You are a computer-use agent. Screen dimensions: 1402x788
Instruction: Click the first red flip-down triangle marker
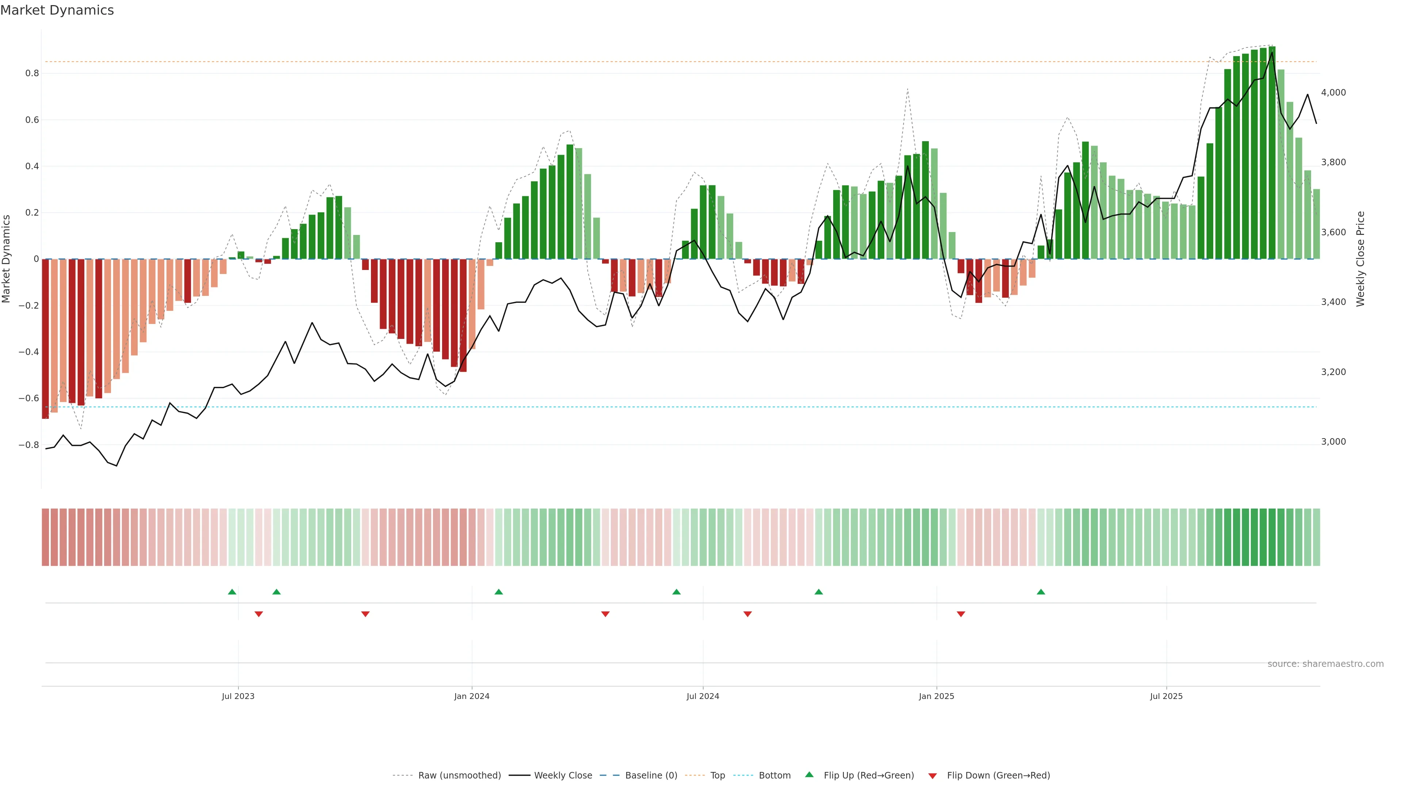(258, 614)
